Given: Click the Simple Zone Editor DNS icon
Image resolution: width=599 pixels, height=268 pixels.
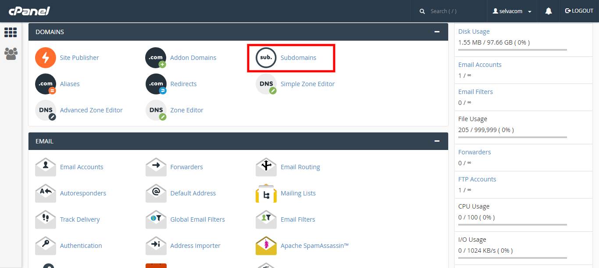Looking at the screenshot, I should [x=266, y=84].
